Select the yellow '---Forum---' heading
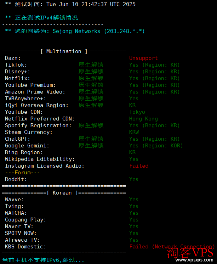This screenshot has height=264, width=217. (x=23, y=173)
